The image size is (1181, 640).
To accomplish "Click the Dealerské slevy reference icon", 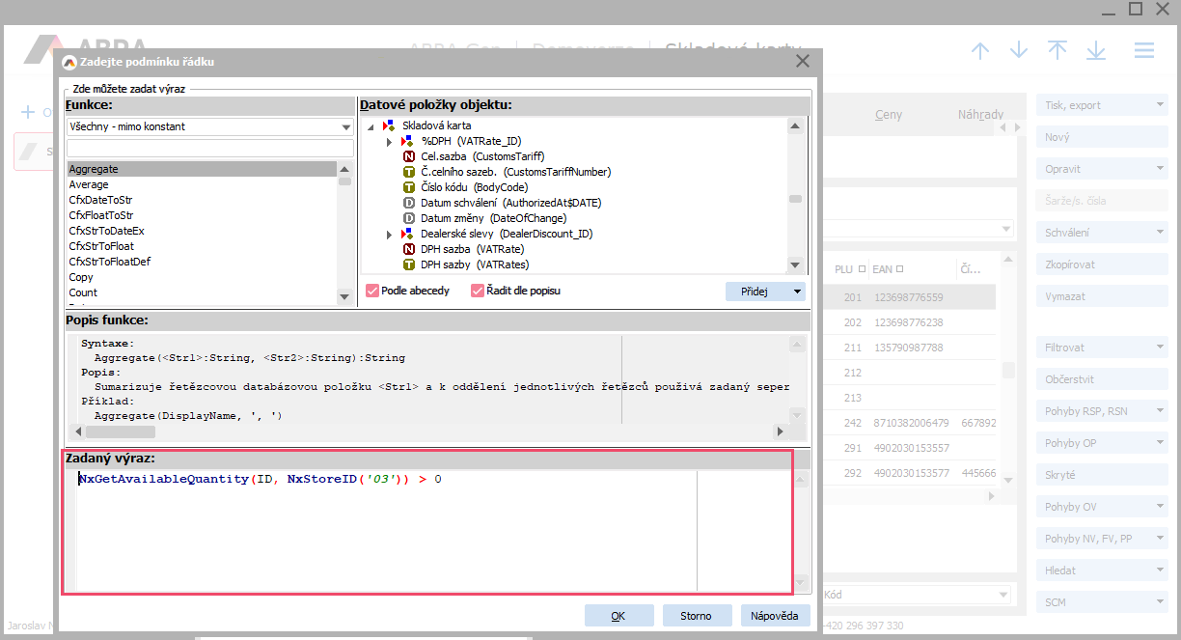I will tap(407, 234).
